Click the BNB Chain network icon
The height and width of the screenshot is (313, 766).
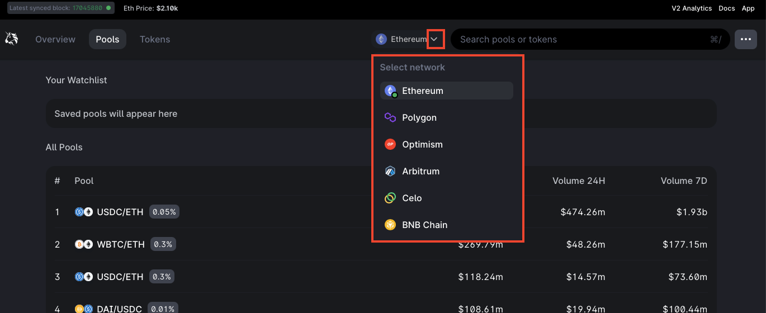[390, 225]
